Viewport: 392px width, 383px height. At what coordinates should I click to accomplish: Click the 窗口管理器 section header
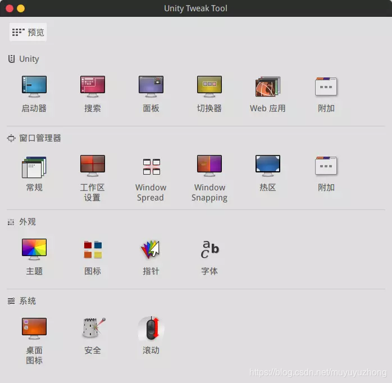point(34,138)
